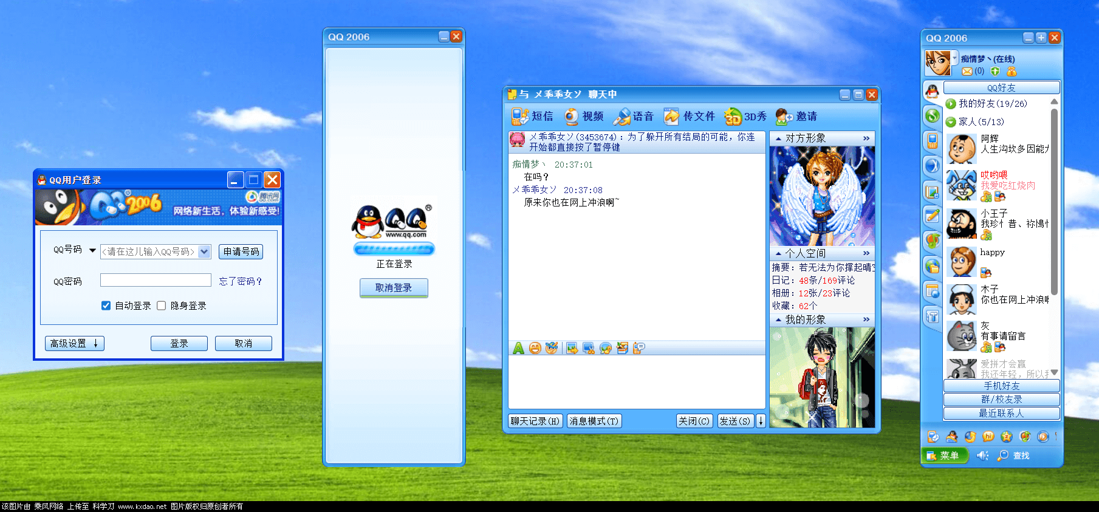
Task: Click the 忘了密码 forgot password link
Action: (x=241, y=281)
